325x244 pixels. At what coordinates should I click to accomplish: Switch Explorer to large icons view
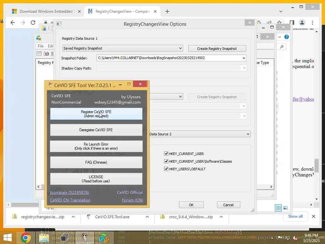point(285,208)
